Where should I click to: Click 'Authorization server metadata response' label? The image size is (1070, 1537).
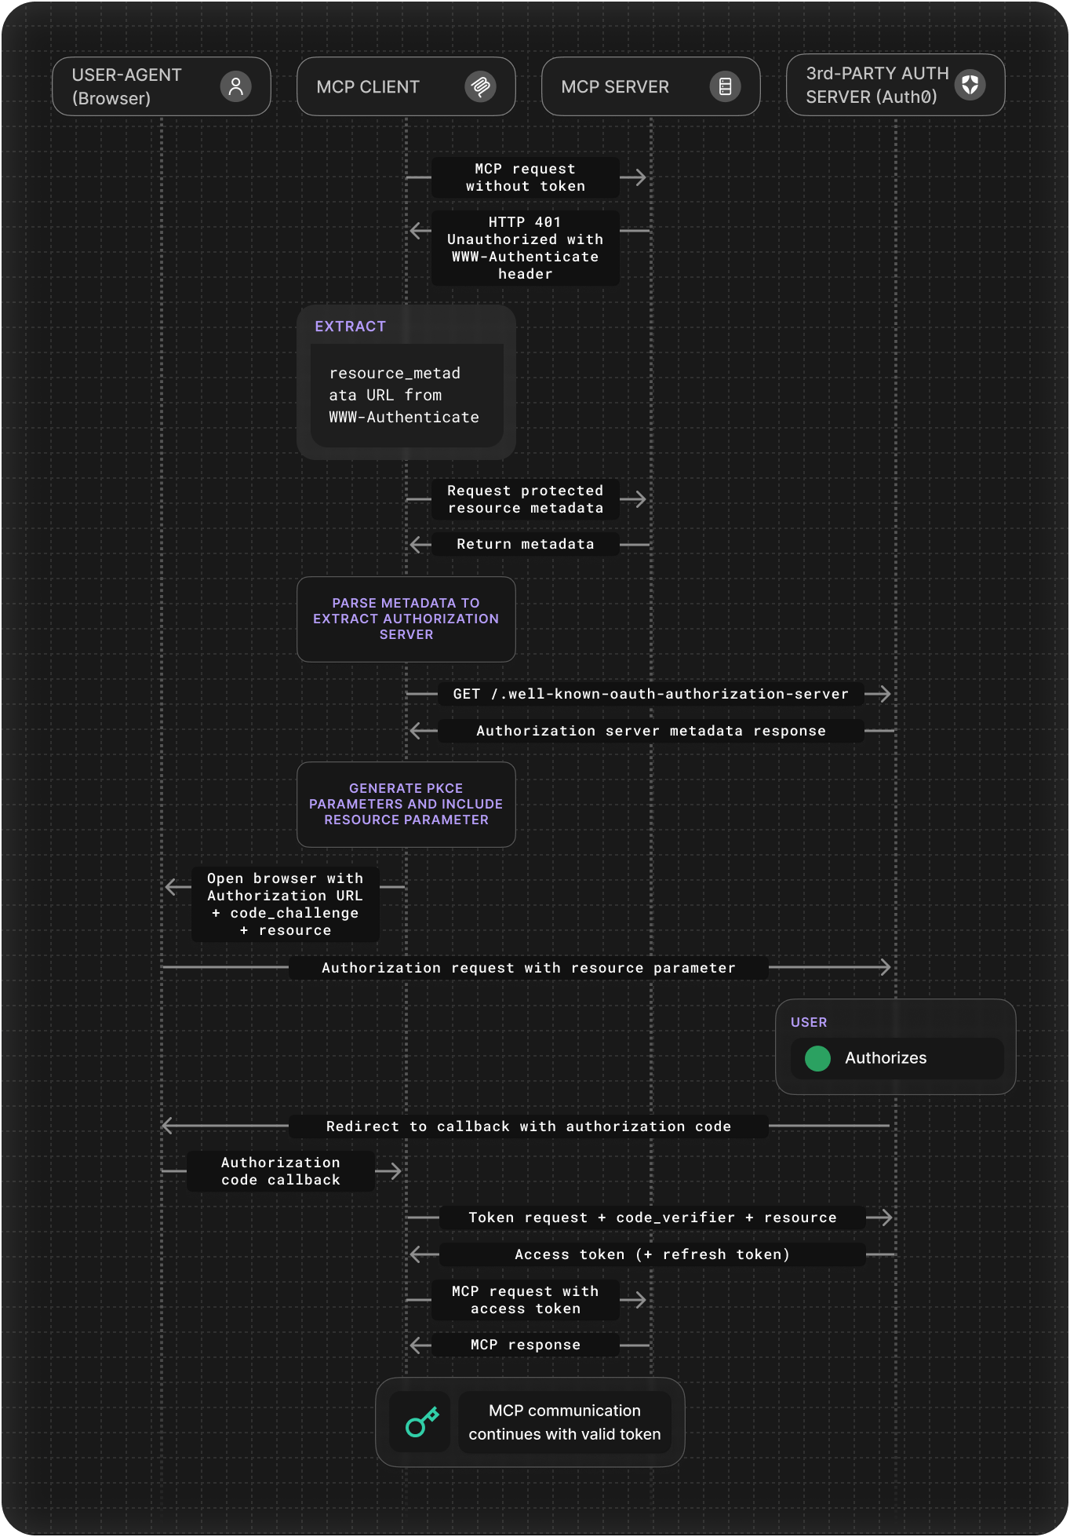[x=650, y=731]
